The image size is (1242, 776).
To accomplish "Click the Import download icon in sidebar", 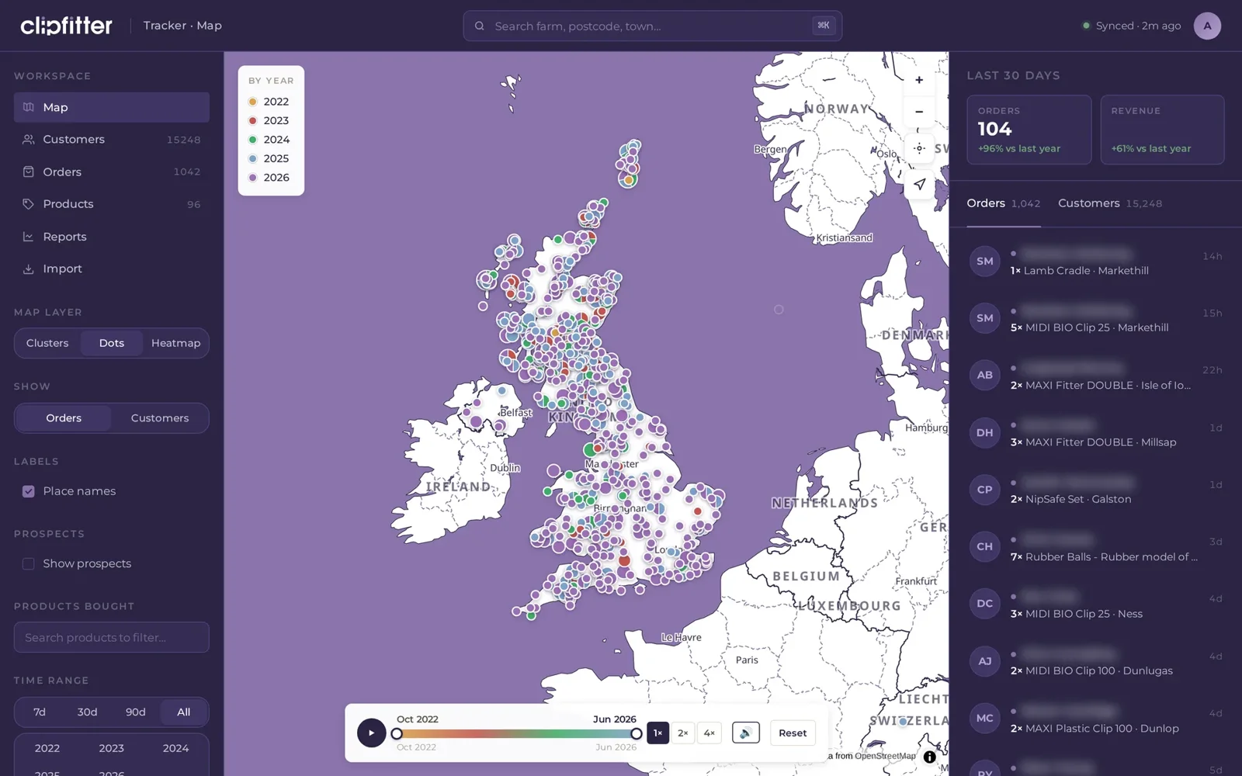I will click(29, 268).
